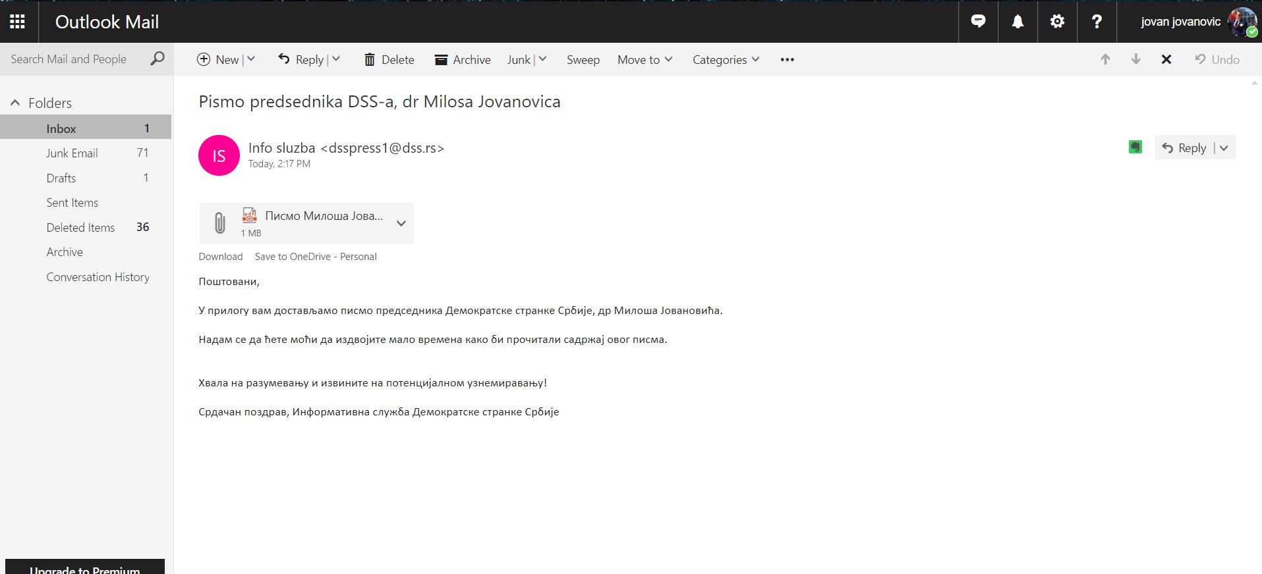Screen dimensions: 1262x574
Task: Click the search magnifier icon
Action: click(158, 59)
